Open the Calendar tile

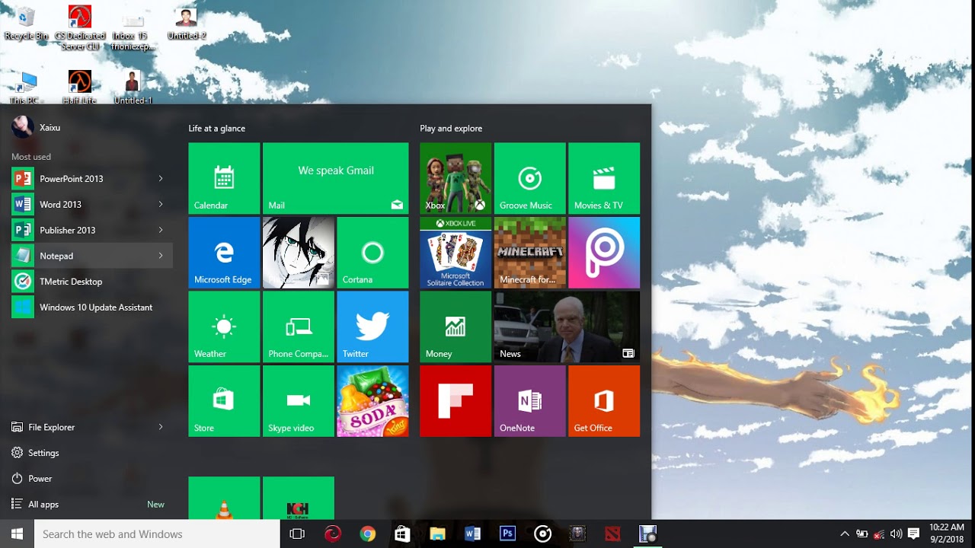pyautogui.click(x=224, y=178)
